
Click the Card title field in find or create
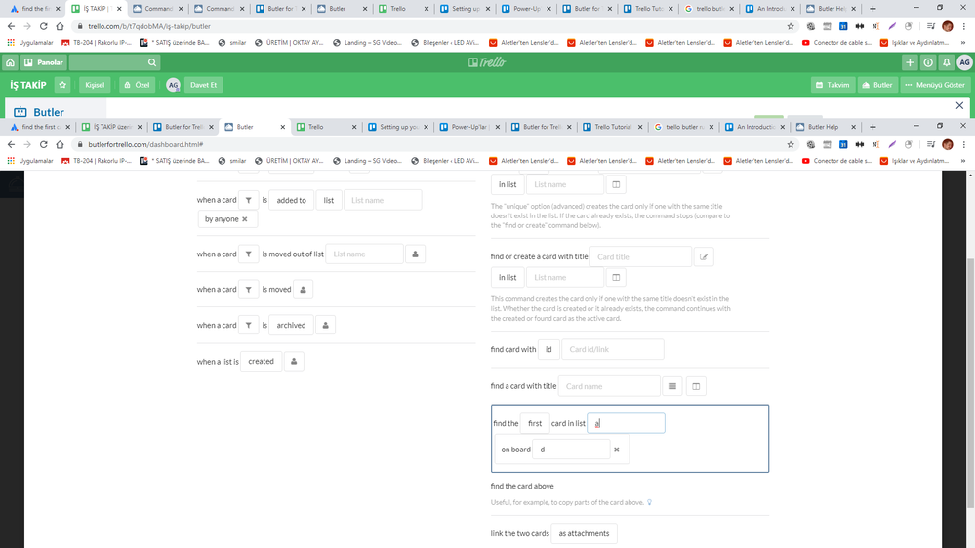[x=640, y=256]
